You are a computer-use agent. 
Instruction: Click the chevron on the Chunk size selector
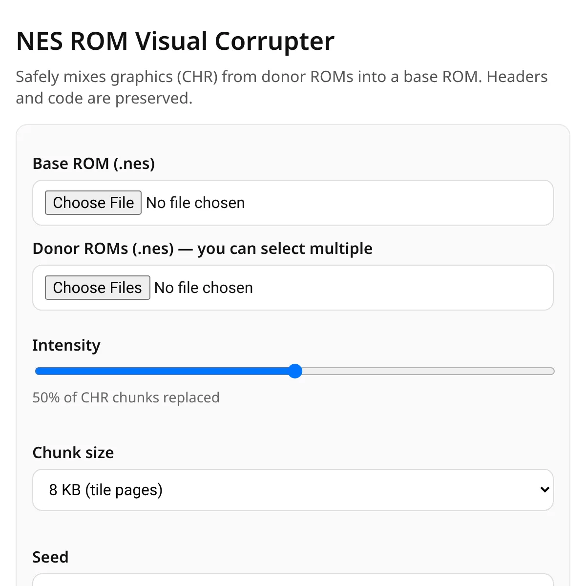(x=544, y=489)
